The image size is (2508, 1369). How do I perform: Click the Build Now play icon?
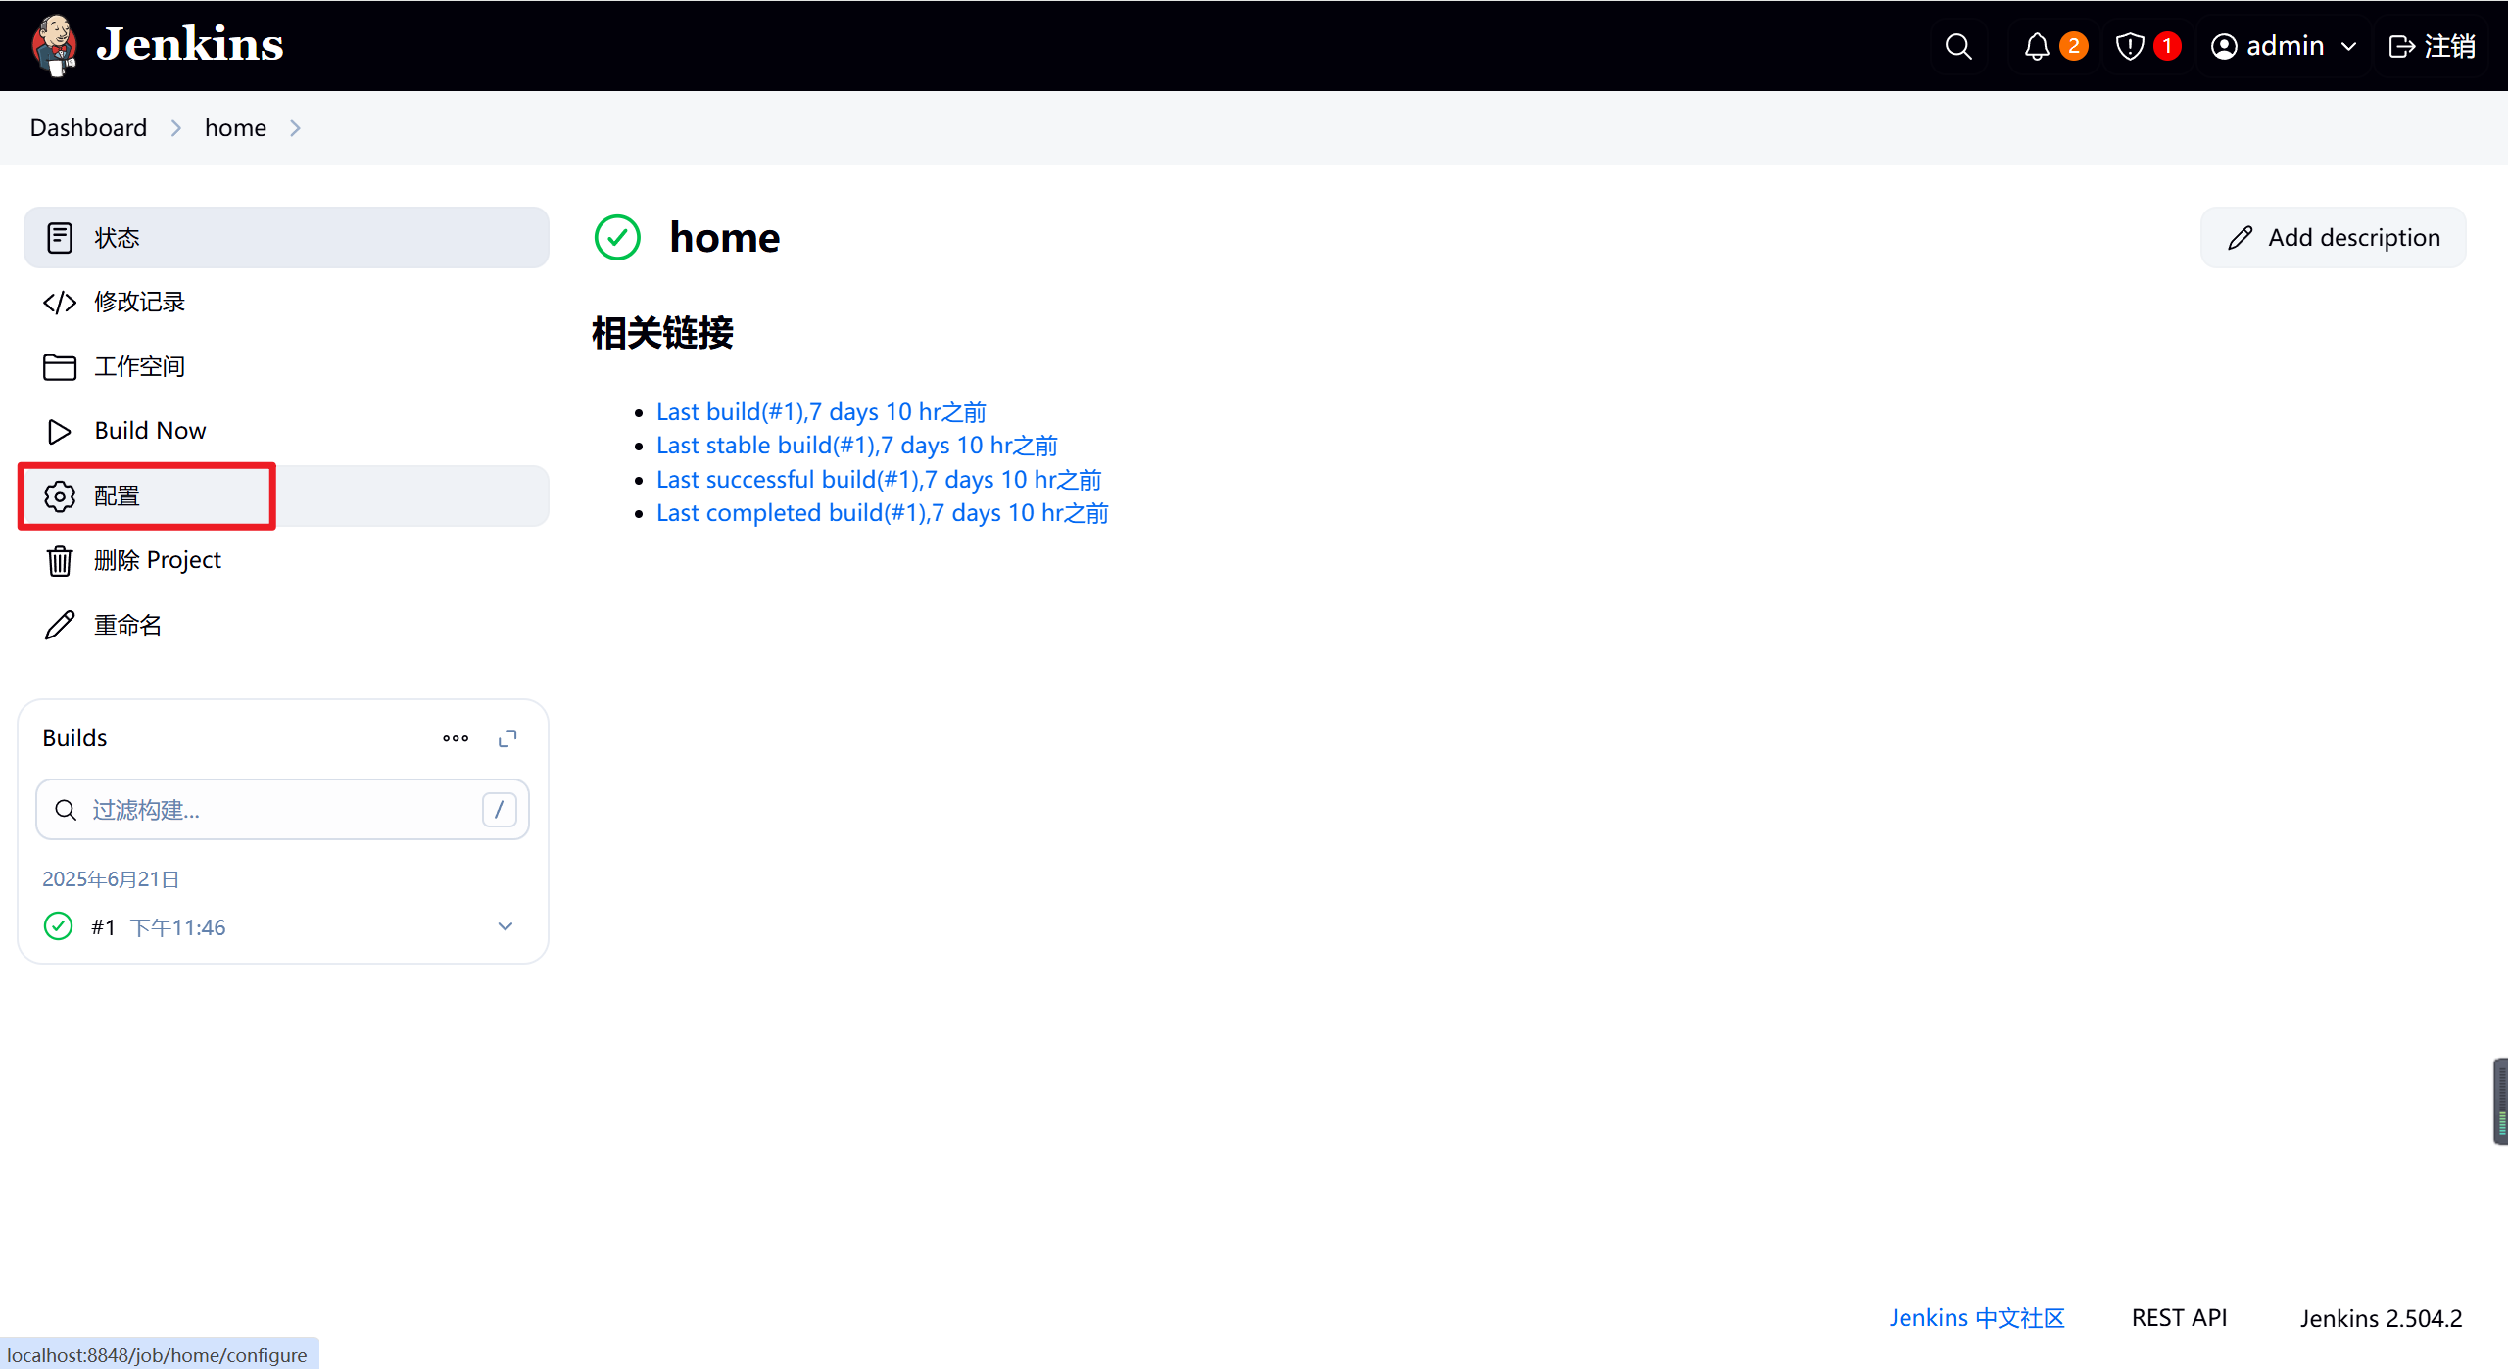(x=59, y=431)
